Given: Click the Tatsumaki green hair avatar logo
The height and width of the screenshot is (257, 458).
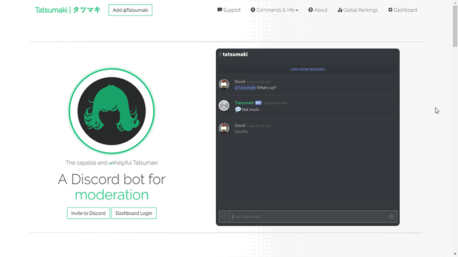Looking at the screenshot, I should coord(111,111).
